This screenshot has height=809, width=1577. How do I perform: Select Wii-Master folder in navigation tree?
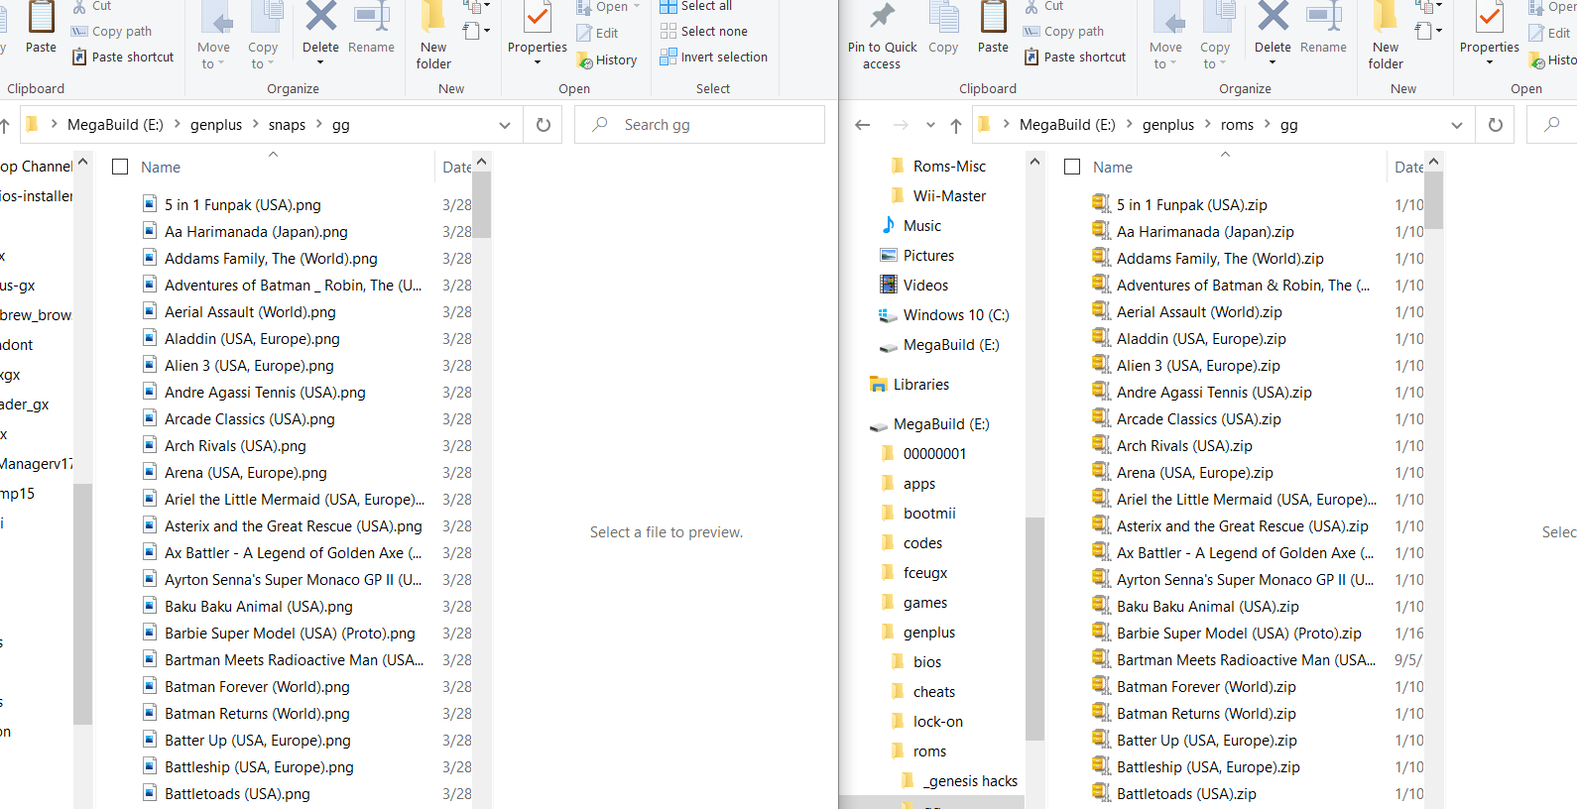point(949,196)
